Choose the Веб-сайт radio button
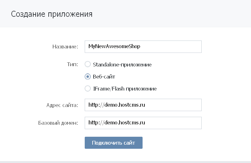Image resolution: width=251 pixels, height=163 pixels. click(x=88, y=77)
